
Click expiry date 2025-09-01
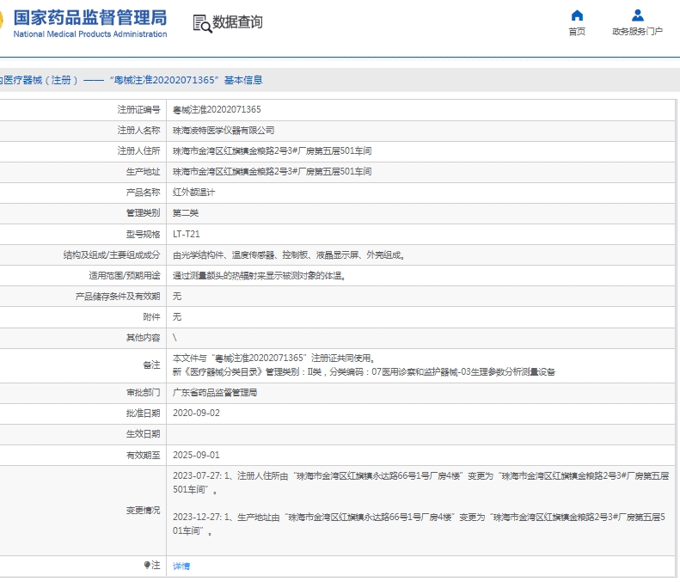click(196, 456)
